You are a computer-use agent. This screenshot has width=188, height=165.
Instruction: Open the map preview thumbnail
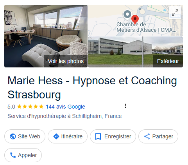point(135,20)
